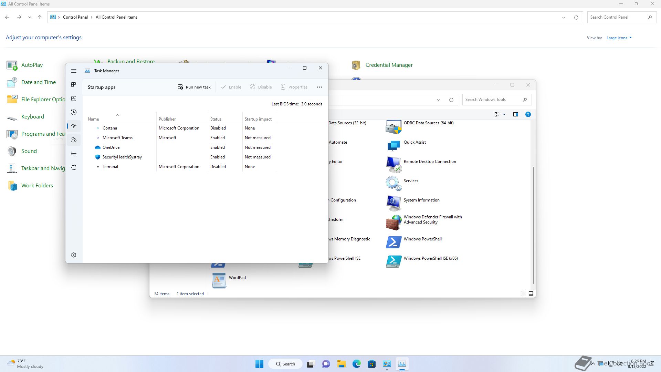Click Run new task in Task Manager

(194, 87)
